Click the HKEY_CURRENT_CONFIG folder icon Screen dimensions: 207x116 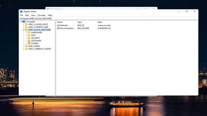[x=26, y=49]
